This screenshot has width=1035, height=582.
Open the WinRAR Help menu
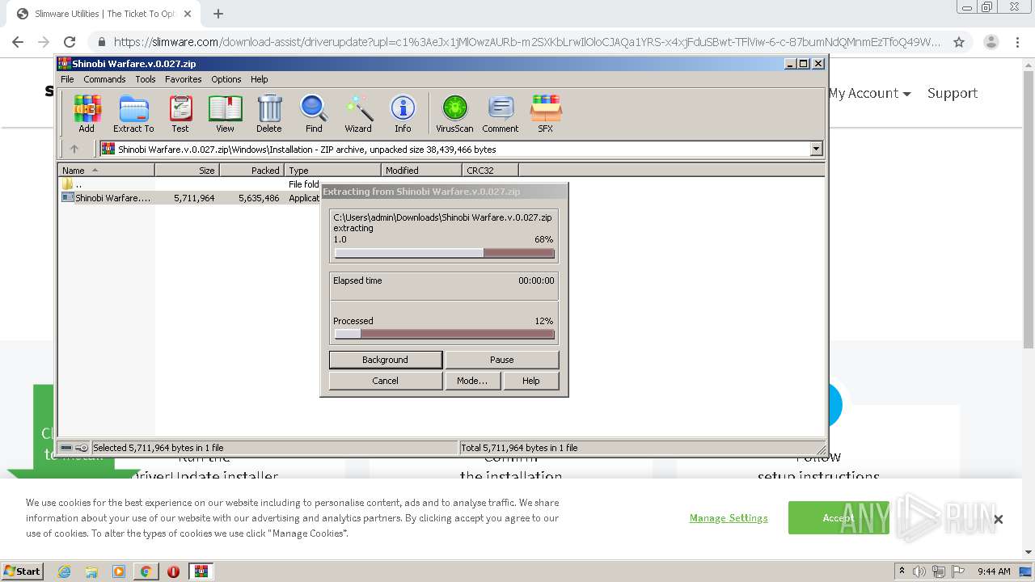click(259, 79)
